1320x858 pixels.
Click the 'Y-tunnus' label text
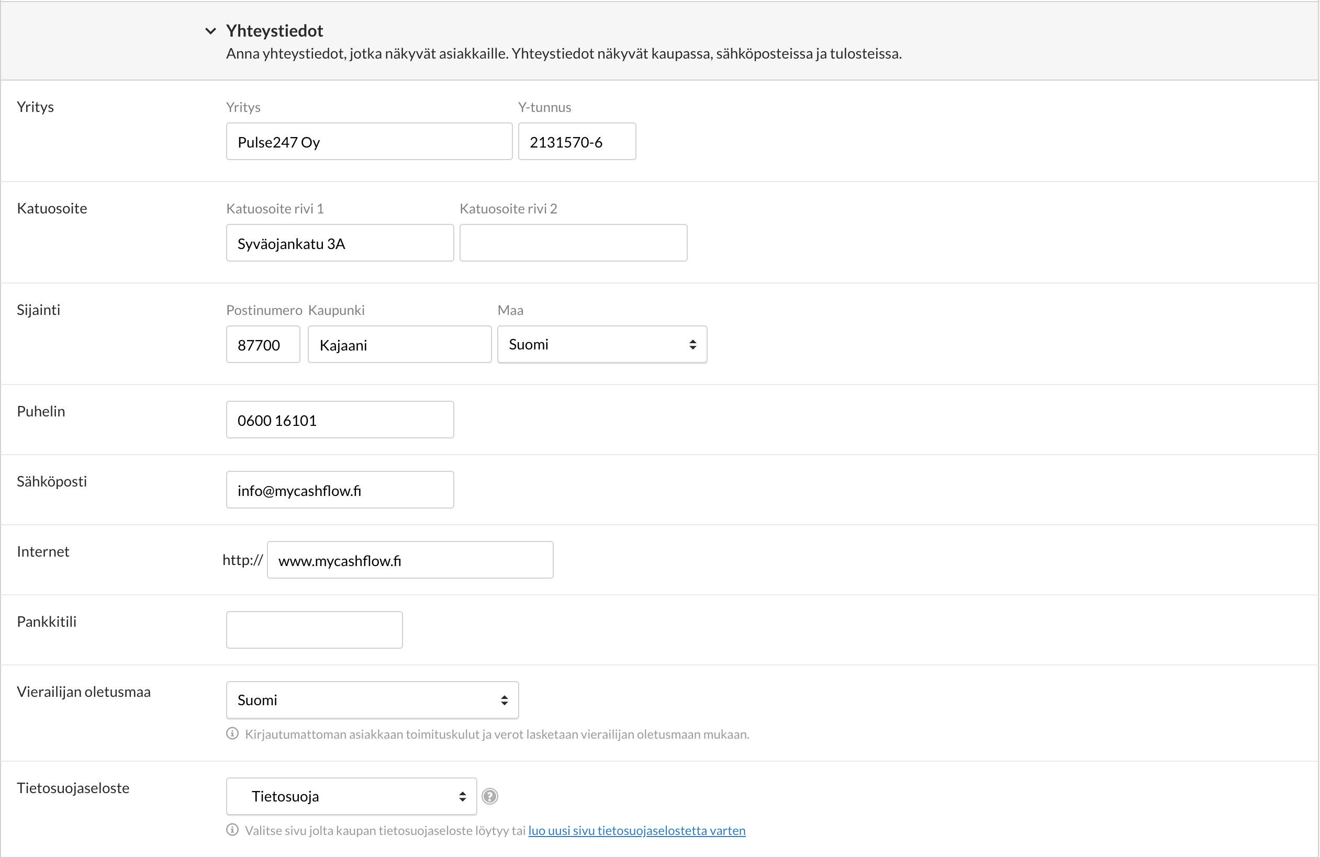tap(544, 107)
